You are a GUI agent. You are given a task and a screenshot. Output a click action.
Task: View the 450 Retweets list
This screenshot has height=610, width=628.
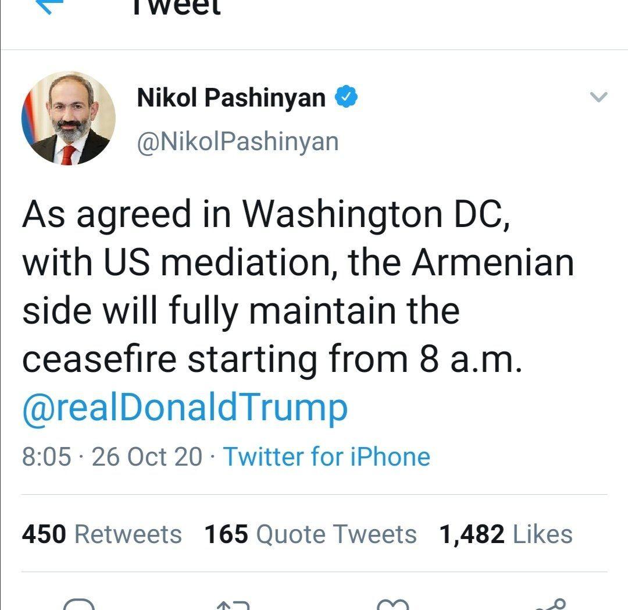[102, 534]
